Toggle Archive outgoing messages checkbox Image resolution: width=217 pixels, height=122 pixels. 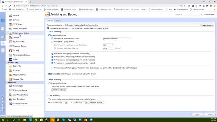point(52,60)
